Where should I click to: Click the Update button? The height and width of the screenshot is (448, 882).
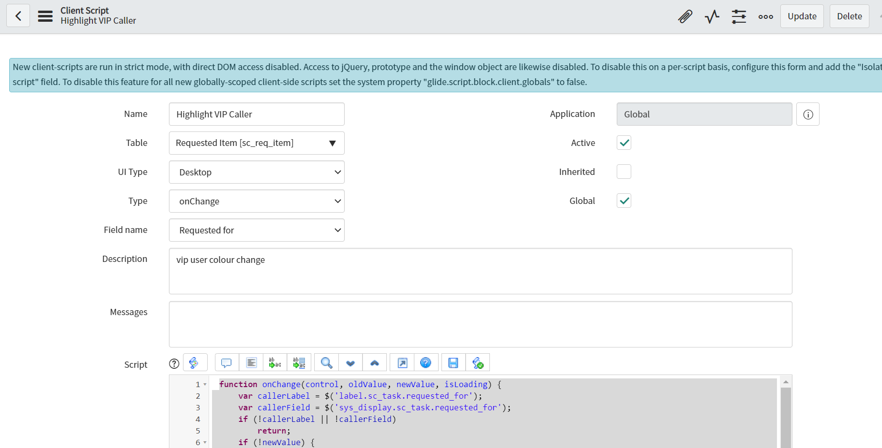point(802,16)
